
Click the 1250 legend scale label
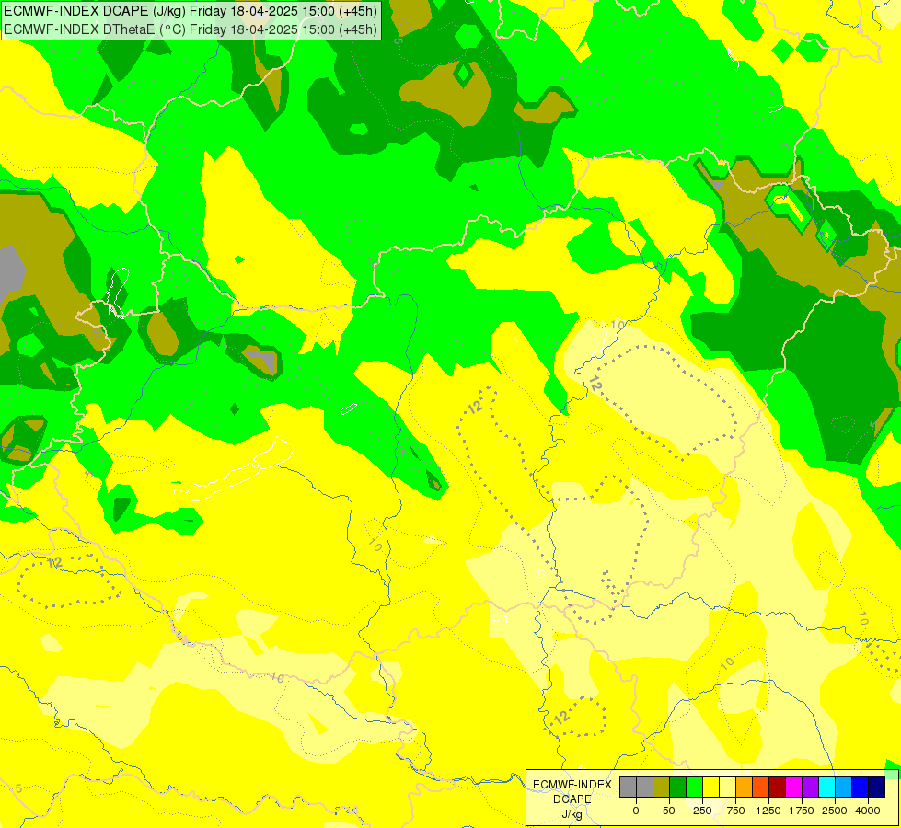point(768,811)
